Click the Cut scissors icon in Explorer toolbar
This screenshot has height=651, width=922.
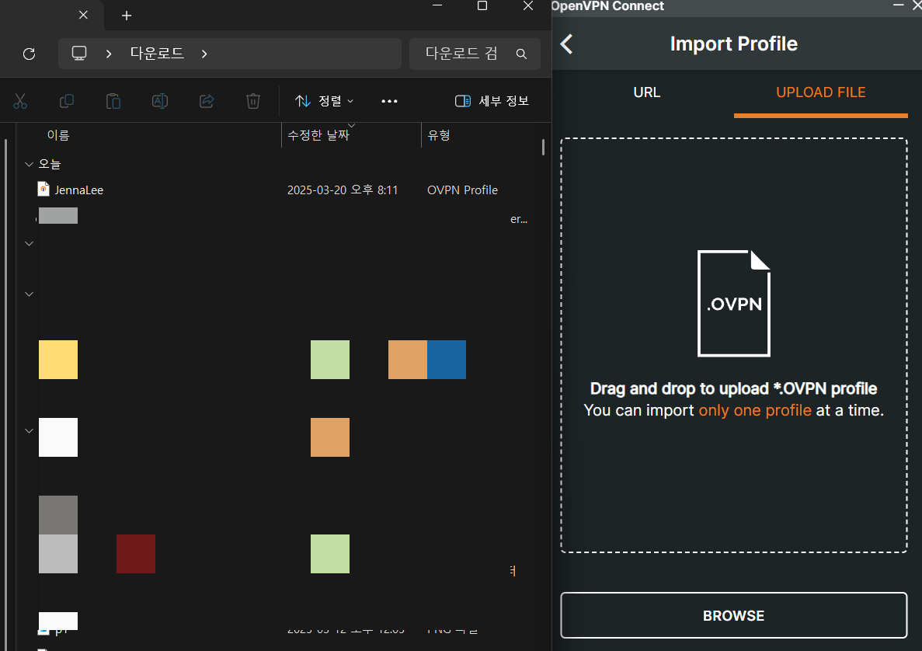(20, 101)
